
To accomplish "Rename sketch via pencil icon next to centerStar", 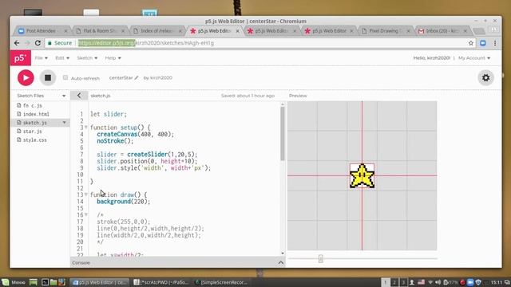I will coord(137,78).
